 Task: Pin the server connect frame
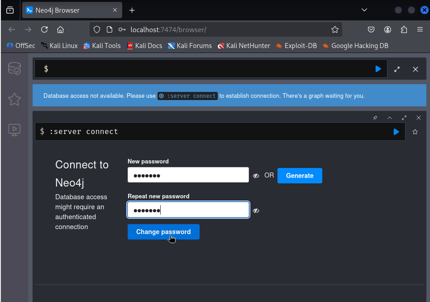tap(375, 118)
